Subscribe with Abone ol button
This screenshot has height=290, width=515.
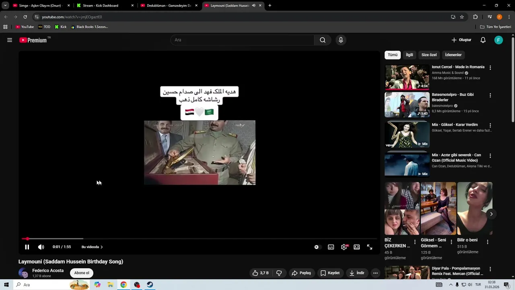pyautogui.click(x=82, y=273)
